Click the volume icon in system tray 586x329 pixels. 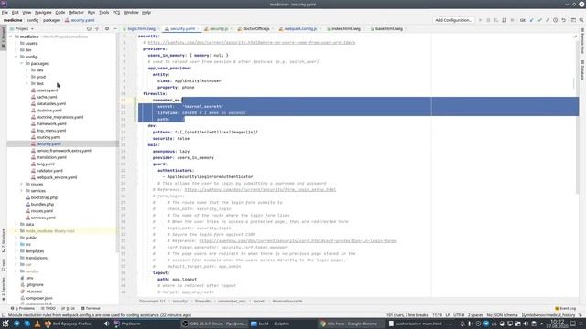(526, 324)
